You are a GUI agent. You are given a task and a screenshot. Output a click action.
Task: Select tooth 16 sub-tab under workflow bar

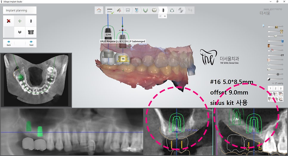pos(165,16)
